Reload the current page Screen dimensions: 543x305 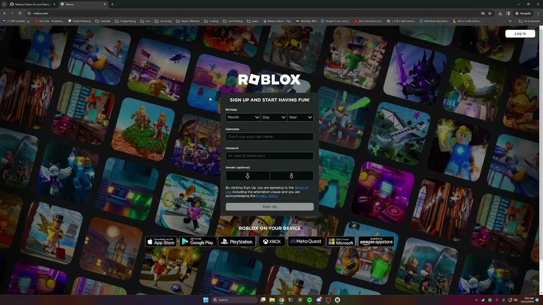20,13
